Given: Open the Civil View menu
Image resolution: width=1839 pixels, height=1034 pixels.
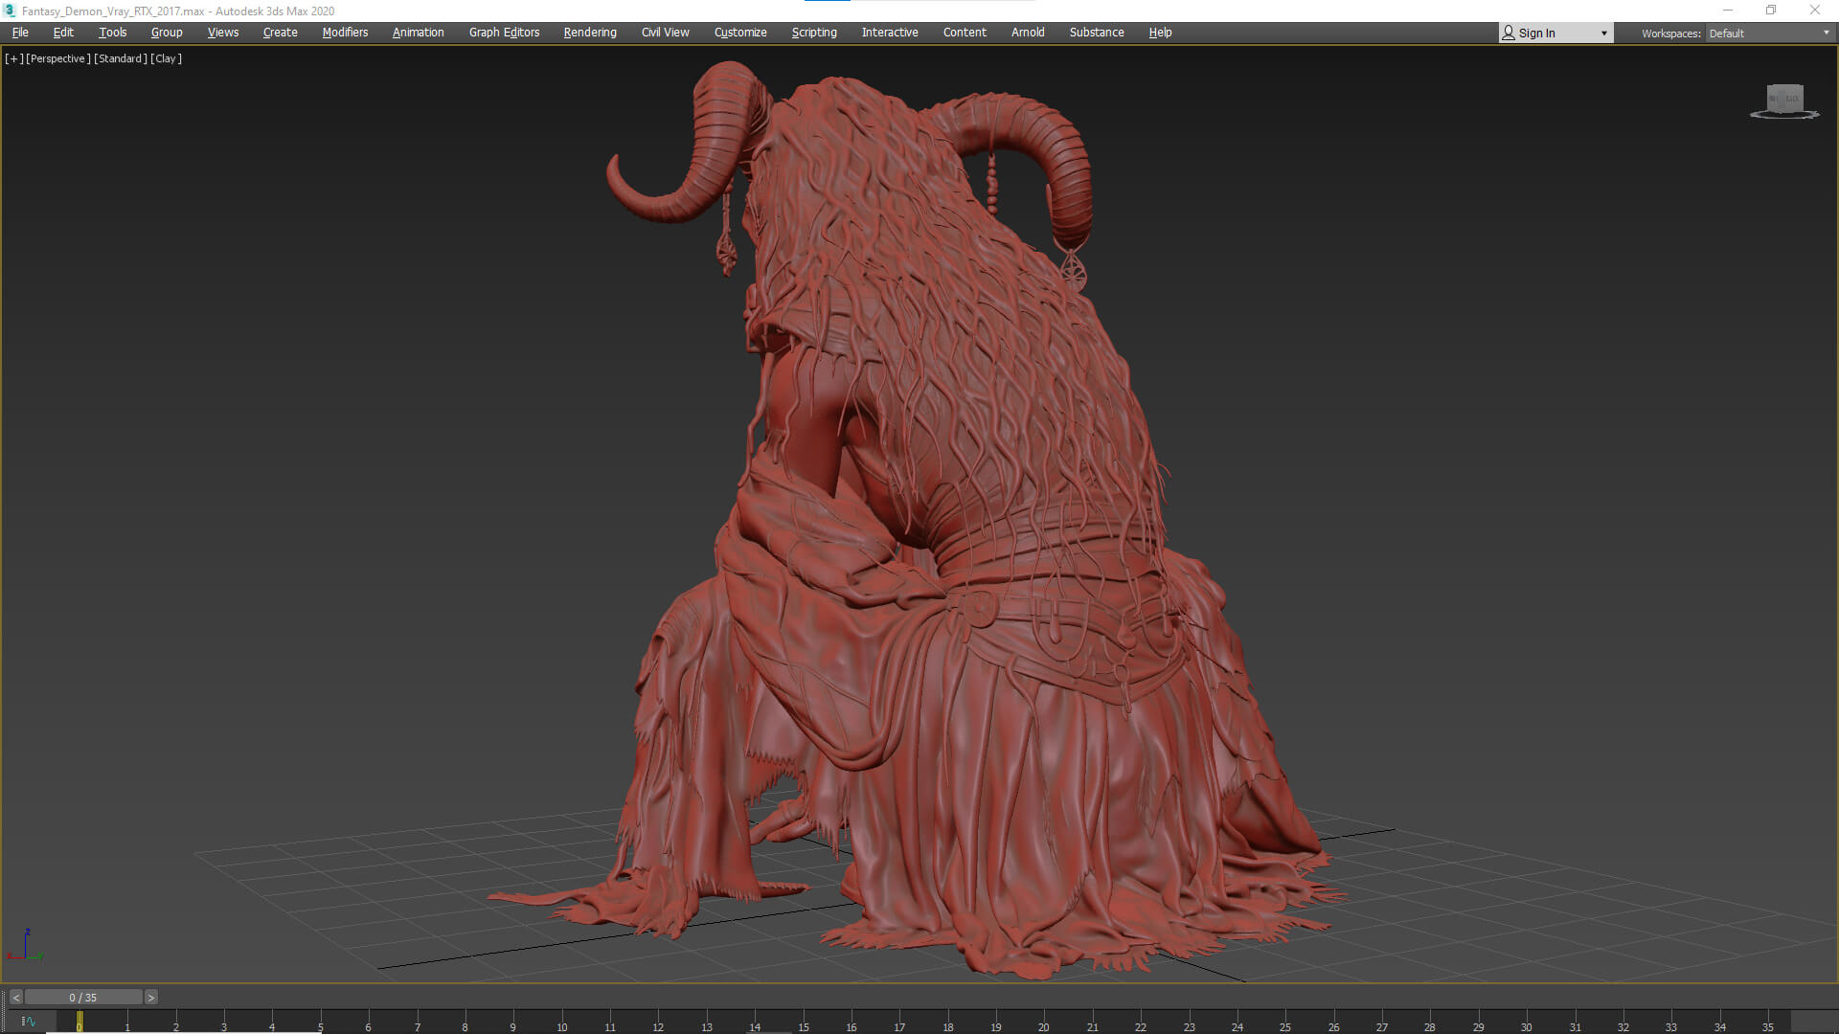Looking at the screenshot, I should coord(665,33).
